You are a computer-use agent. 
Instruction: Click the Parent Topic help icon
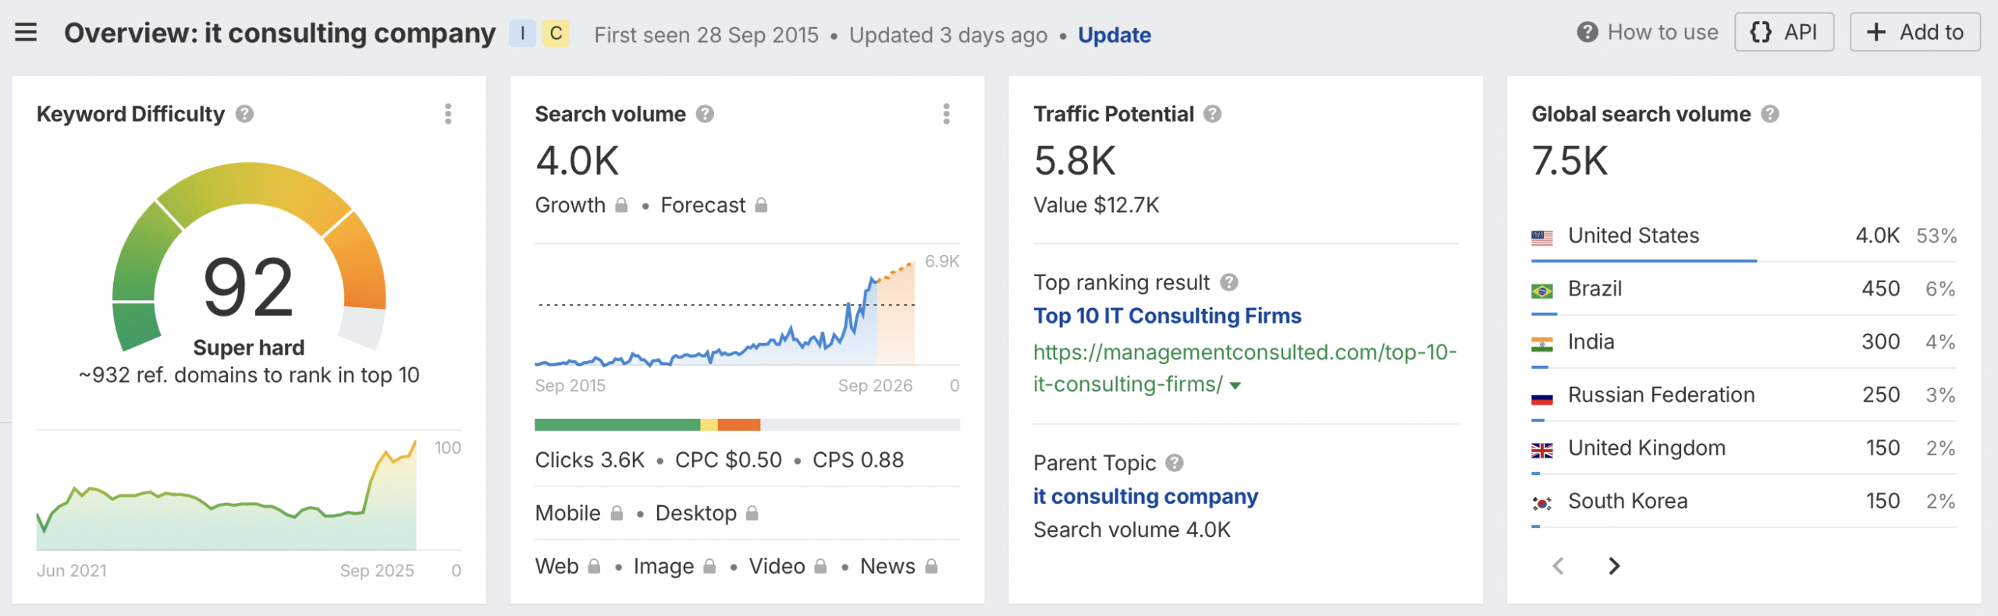[x=1175, y=463]
